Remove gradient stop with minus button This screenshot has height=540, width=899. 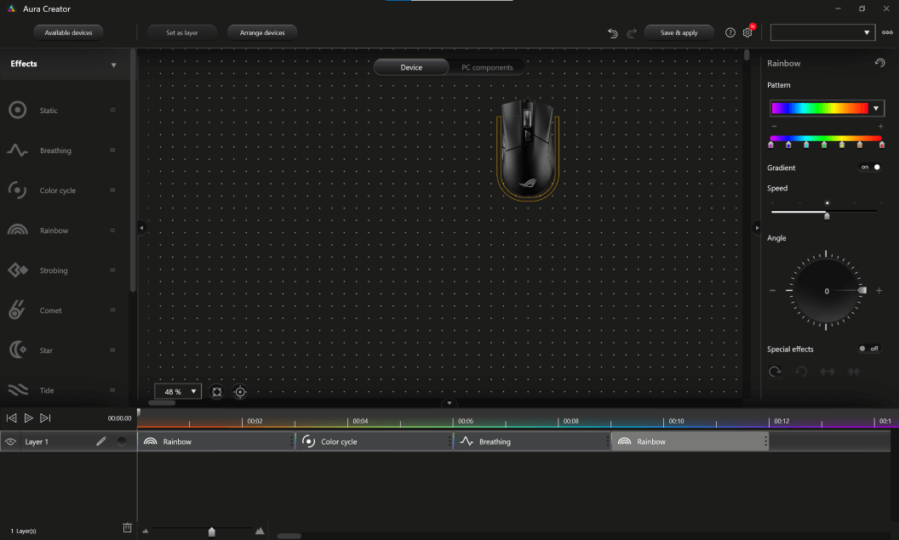774,126
